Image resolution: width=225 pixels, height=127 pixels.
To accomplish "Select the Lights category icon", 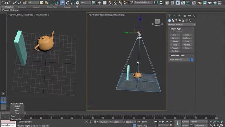I will (176, 20).
